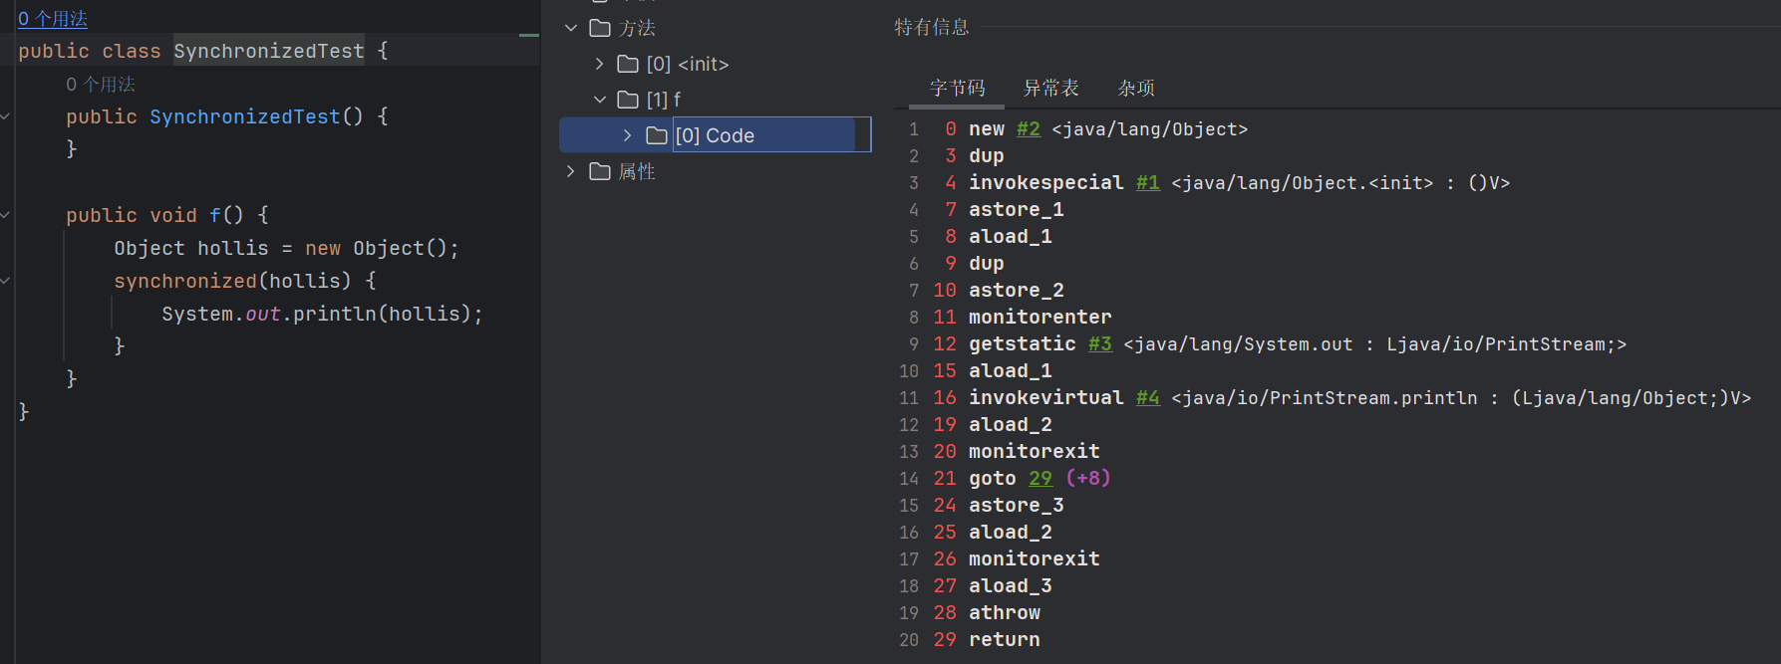The width and height of the screenshot is (1781, 664).
Task: Jump to goto target offset 29
Action: pos(1039,479)
